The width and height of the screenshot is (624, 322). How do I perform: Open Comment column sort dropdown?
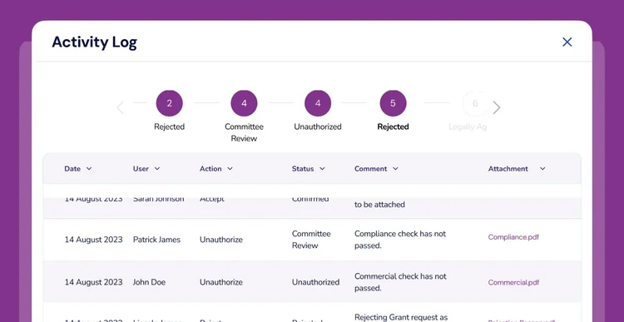(x=395, y=169)
